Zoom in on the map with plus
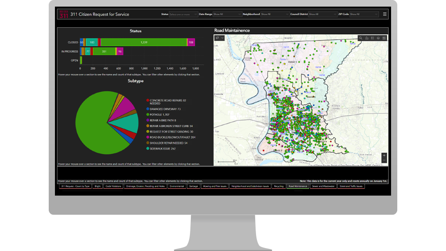Screen dimensions: 446x251 click(x=384, y=155)
